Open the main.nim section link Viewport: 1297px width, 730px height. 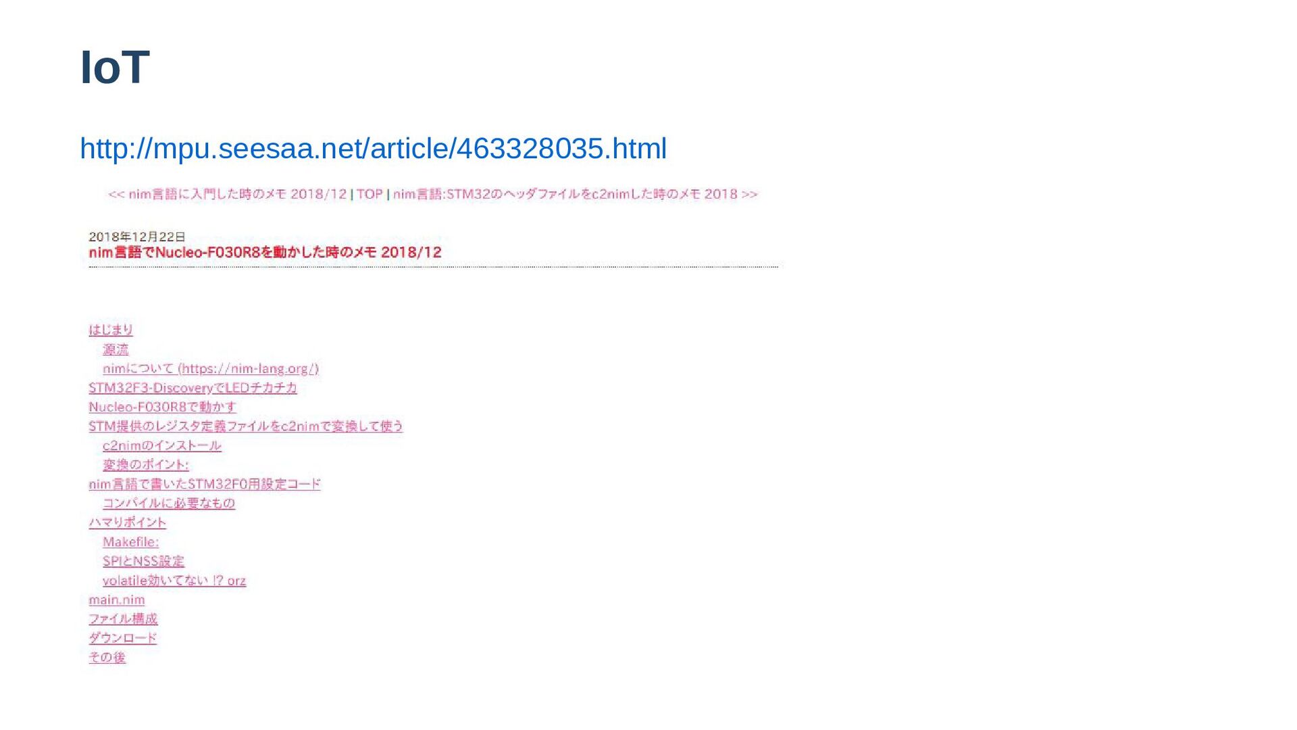117,600
